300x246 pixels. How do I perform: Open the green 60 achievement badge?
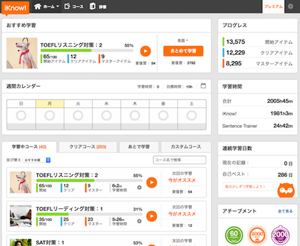234,235
